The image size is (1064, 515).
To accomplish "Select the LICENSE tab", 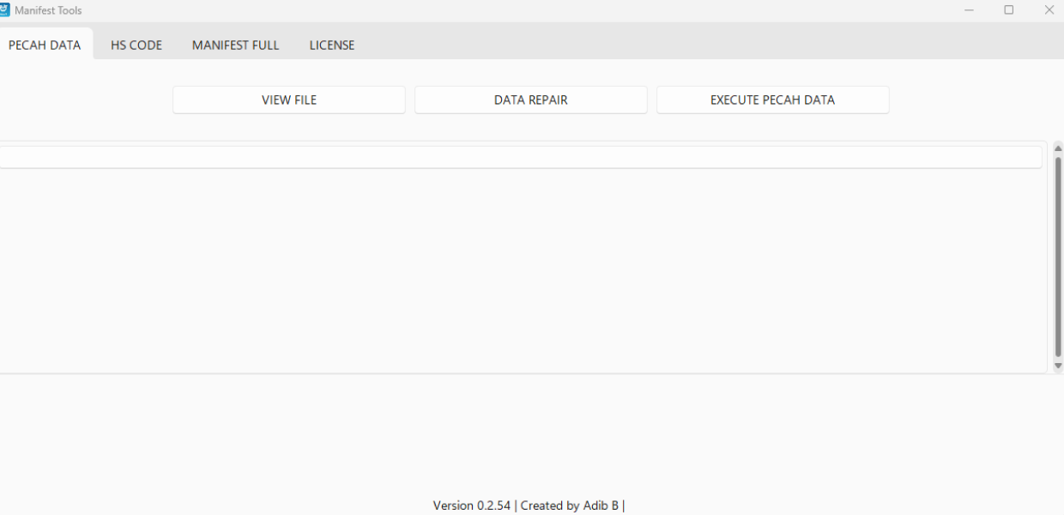I will tap(332, 45).
